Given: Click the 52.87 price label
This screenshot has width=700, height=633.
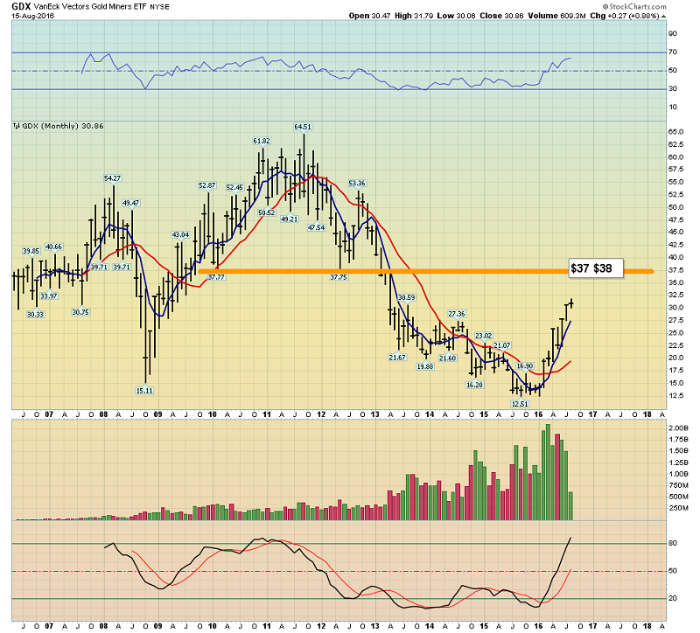Looking at the screenshot, I should (206, 185).
